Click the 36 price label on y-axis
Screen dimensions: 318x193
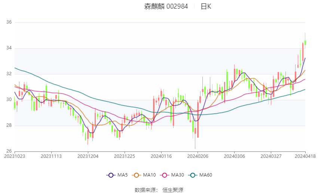[9, 22]
